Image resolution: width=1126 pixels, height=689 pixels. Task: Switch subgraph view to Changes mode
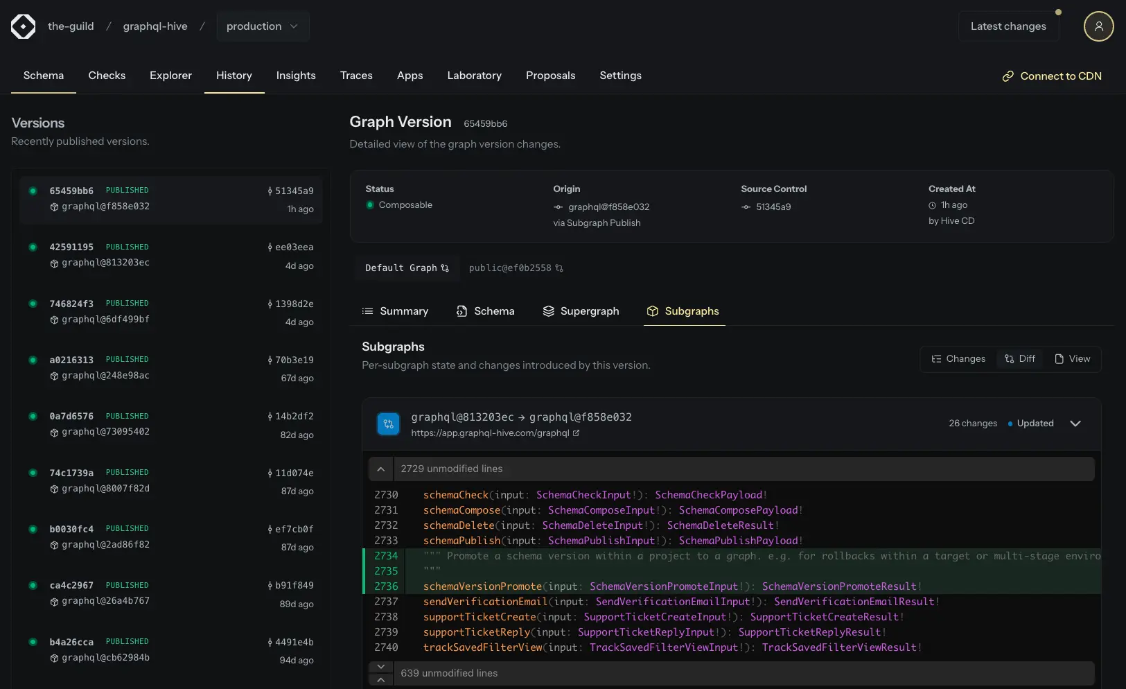point(958,359)
